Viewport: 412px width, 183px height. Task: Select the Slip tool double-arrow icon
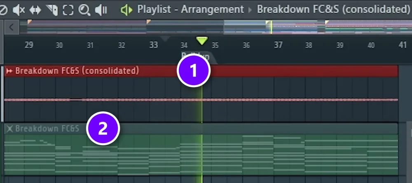pyautogui.click(x=35, y=10)
